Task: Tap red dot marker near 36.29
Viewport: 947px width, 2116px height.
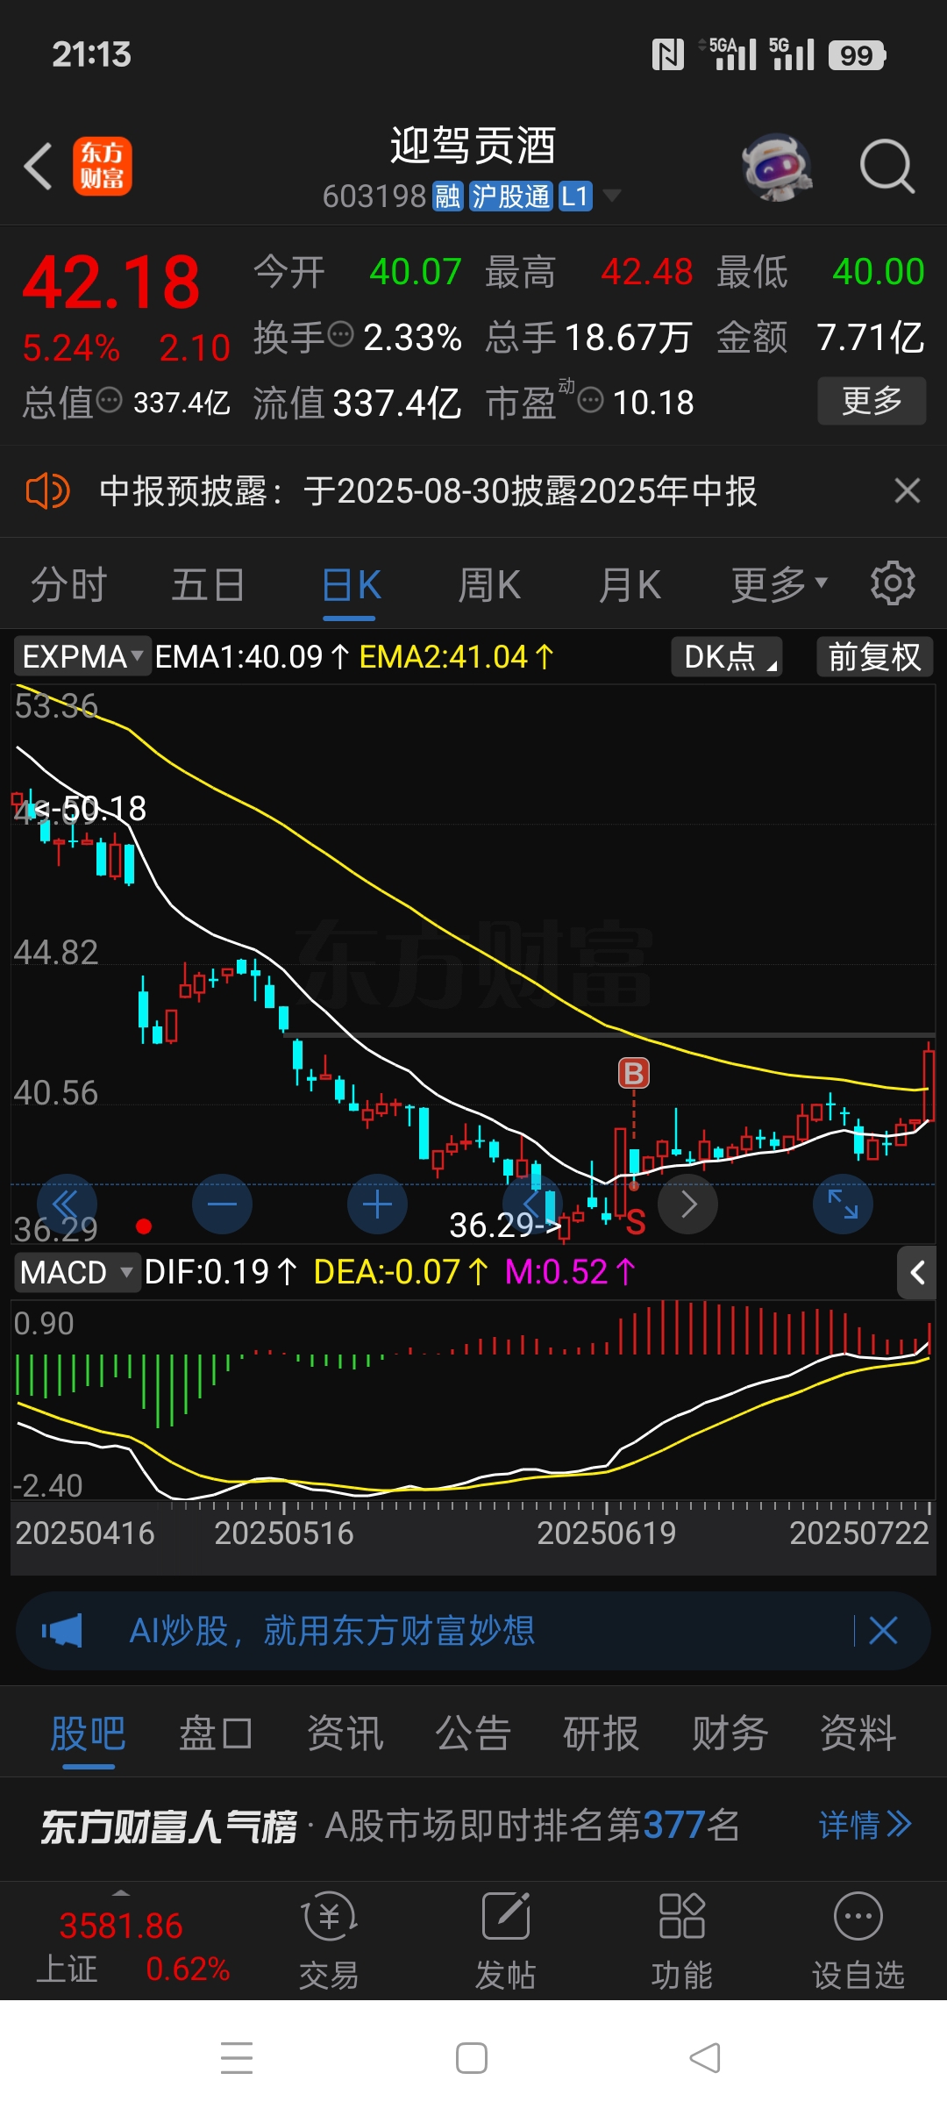Action: (144, 1226)
